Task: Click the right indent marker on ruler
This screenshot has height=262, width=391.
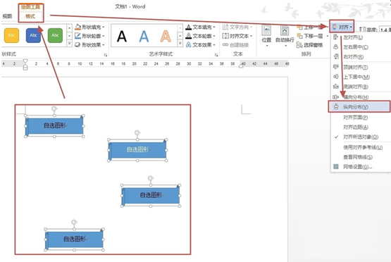Action: pos(241,65)
